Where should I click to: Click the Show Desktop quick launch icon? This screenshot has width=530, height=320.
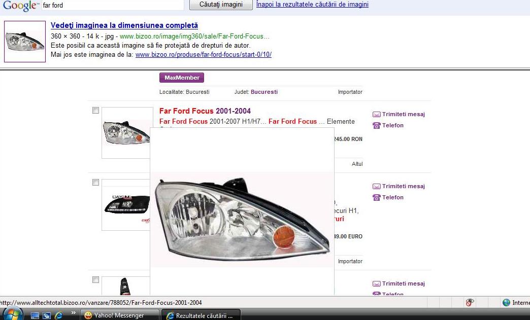tap(35, 315)
